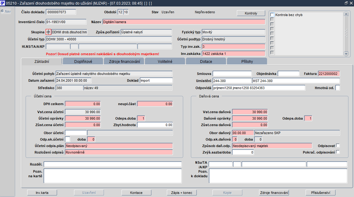The height and width of the screenshot is (197, 354).
Task: Click the Účetní oprávky field
Action: (x=83, y=118)
